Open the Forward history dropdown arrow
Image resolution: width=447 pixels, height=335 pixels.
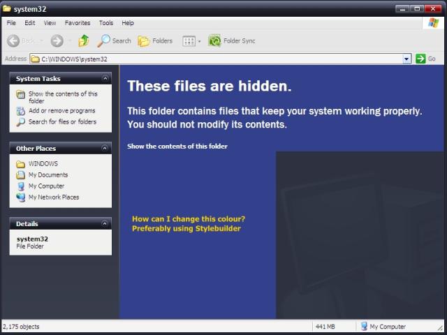point(70,41)
